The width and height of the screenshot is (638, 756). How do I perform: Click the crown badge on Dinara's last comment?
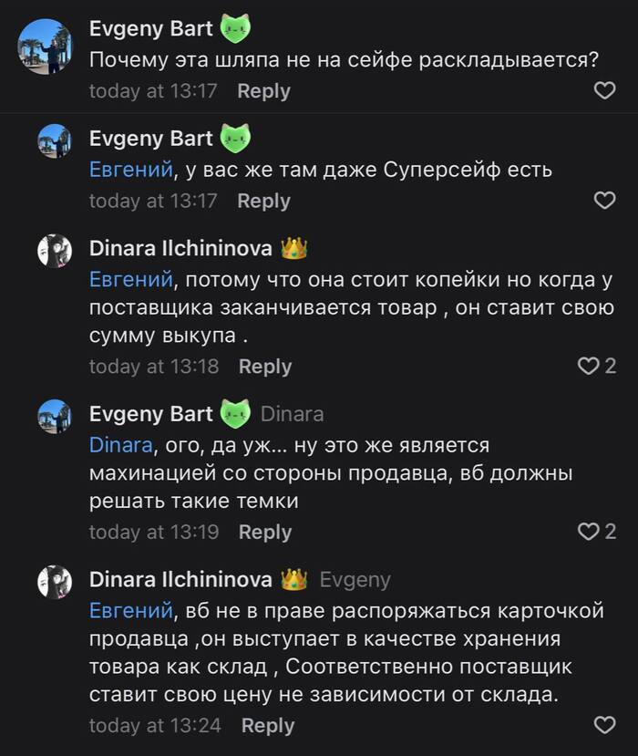[x=293, y=580]
